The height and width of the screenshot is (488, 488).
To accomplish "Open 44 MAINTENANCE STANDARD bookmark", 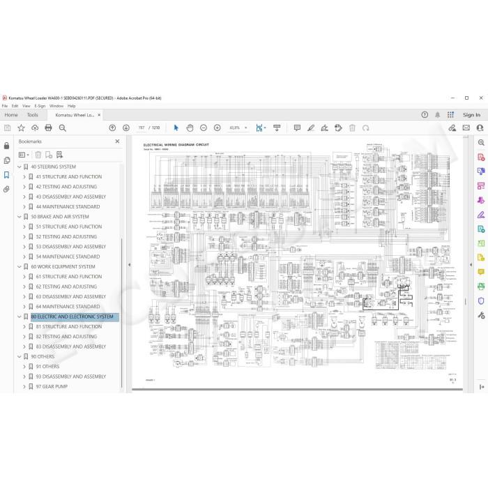I will click(68, 206).
